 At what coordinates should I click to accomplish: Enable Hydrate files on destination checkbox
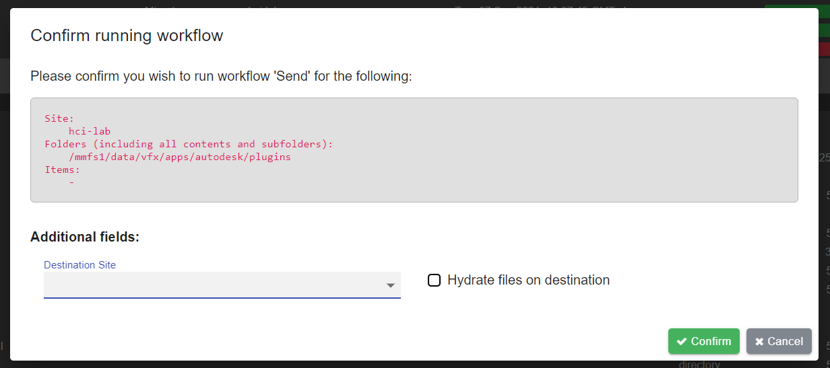(x=435, y=280)
